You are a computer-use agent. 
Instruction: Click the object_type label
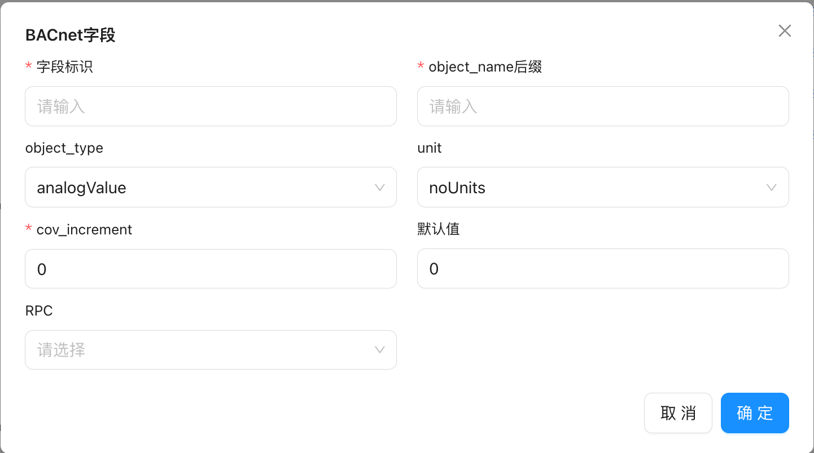click(x=64, y=148)
